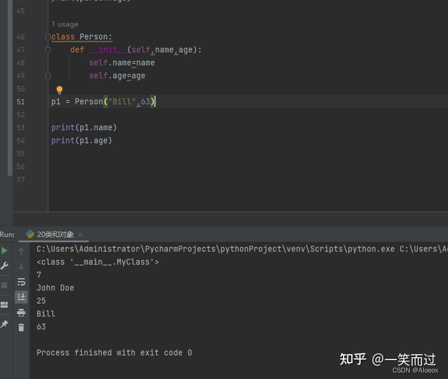Pin the Run tab with pin icon
The image size is (448, 379).
click(5, 324)
